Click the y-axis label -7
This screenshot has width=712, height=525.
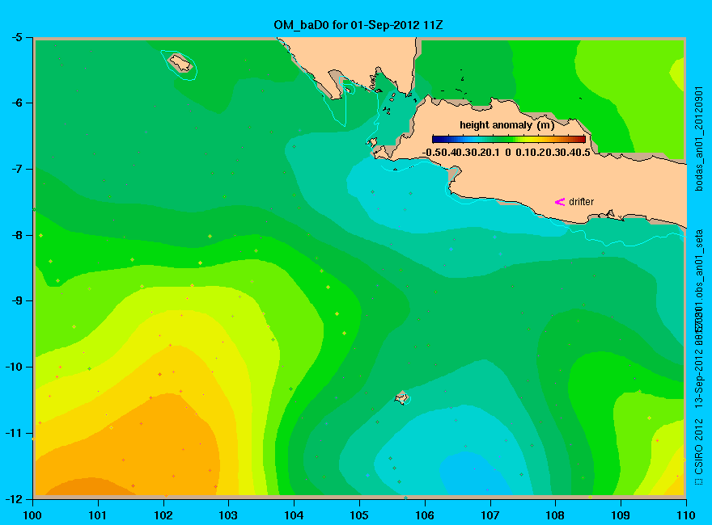tap(17, 169)
